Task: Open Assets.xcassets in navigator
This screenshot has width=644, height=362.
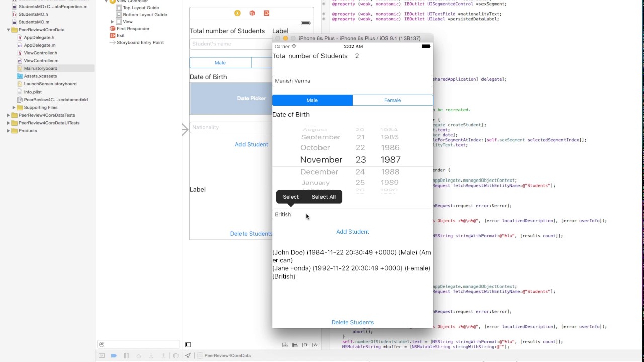Action: pyautogui.click(x=40, y=76)
